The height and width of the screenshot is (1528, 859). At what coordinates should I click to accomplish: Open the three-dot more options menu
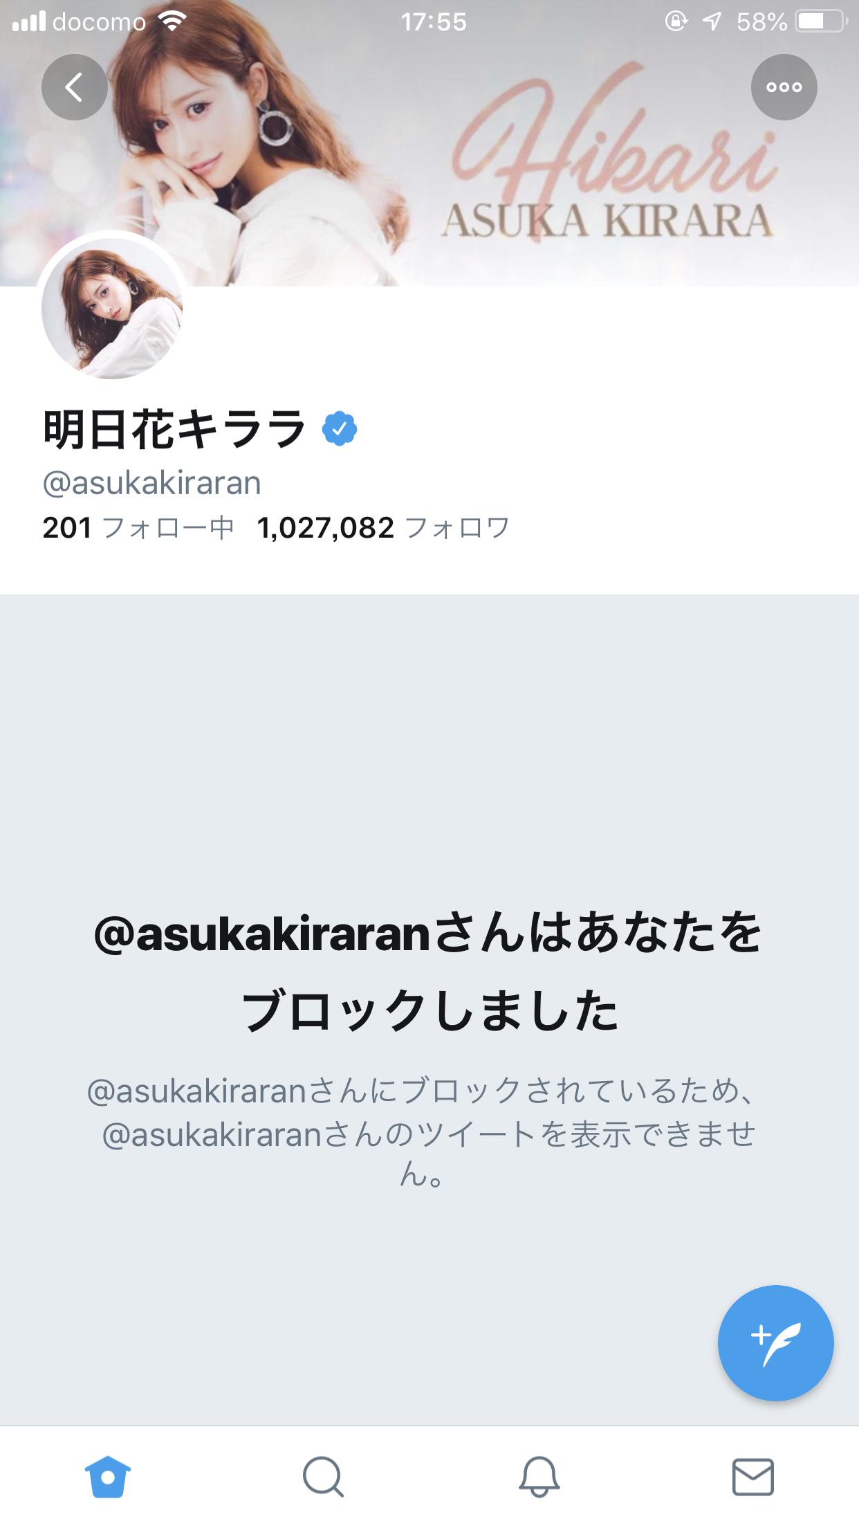[784, 87]
